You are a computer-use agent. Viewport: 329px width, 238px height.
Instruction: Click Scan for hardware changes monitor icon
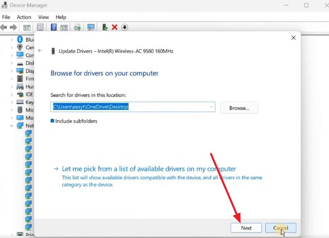click(x=91, y=27)
